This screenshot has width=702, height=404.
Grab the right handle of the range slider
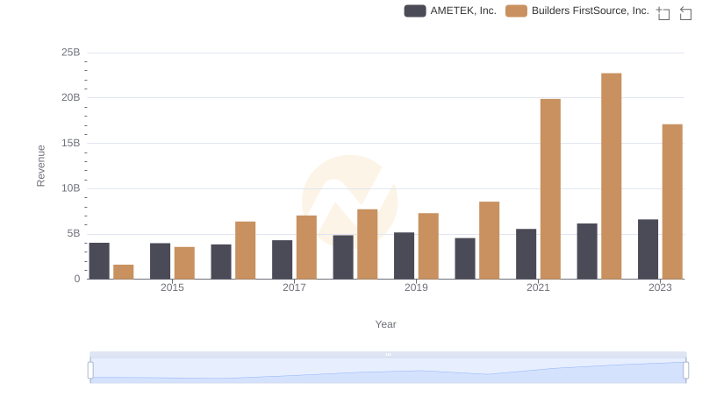pyautogui.click(x=685, y=370)
